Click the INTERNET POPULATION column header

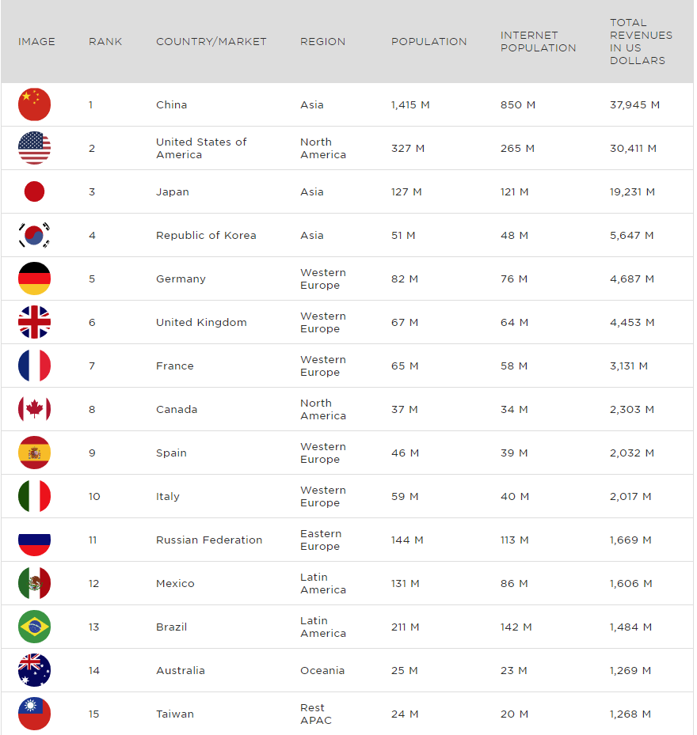point(538,42)
